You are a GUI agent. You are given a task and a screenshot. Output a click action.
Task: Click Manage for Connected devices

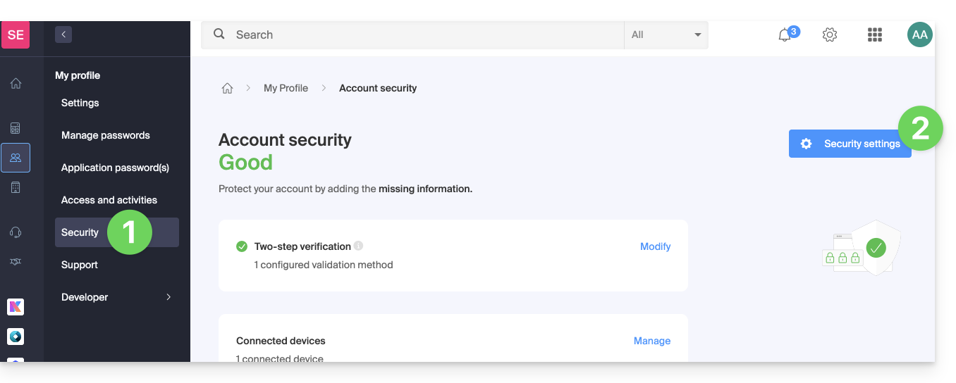click(651, 341)
